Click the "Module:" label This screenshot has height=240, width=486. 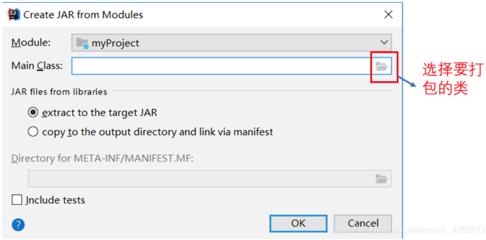point(31,43)
